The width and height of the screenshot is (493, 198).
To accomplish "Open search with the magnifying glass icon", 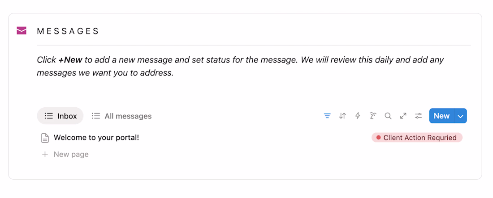I will (388, 116).
